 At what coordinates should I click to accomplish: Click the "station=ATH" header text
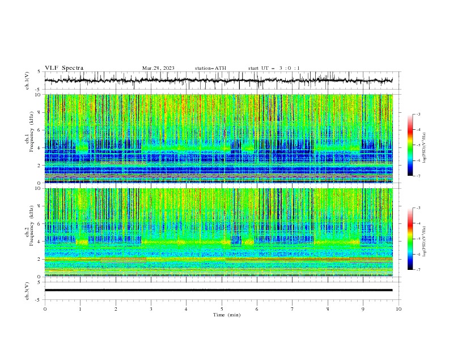pos(210,68)
